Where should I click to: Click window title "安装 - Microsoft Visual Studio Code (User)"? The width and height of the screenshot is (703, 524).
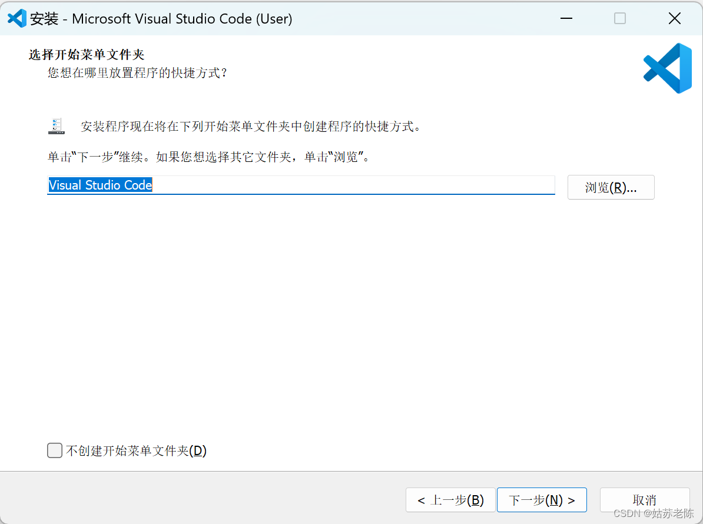pos(161,19)
